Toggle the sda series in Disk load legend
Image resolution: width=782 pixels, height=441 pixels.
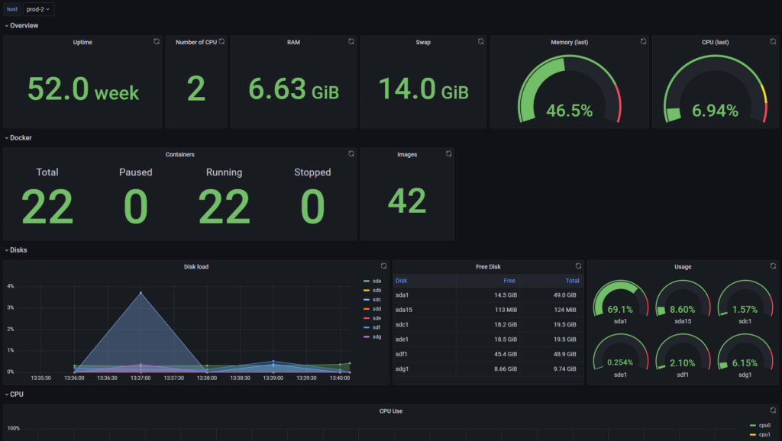(x=376, y=281)
